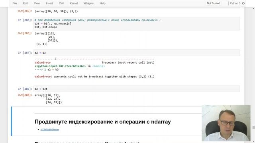Click code cell In [286] with np.newaxis

[x=137, y=23]
